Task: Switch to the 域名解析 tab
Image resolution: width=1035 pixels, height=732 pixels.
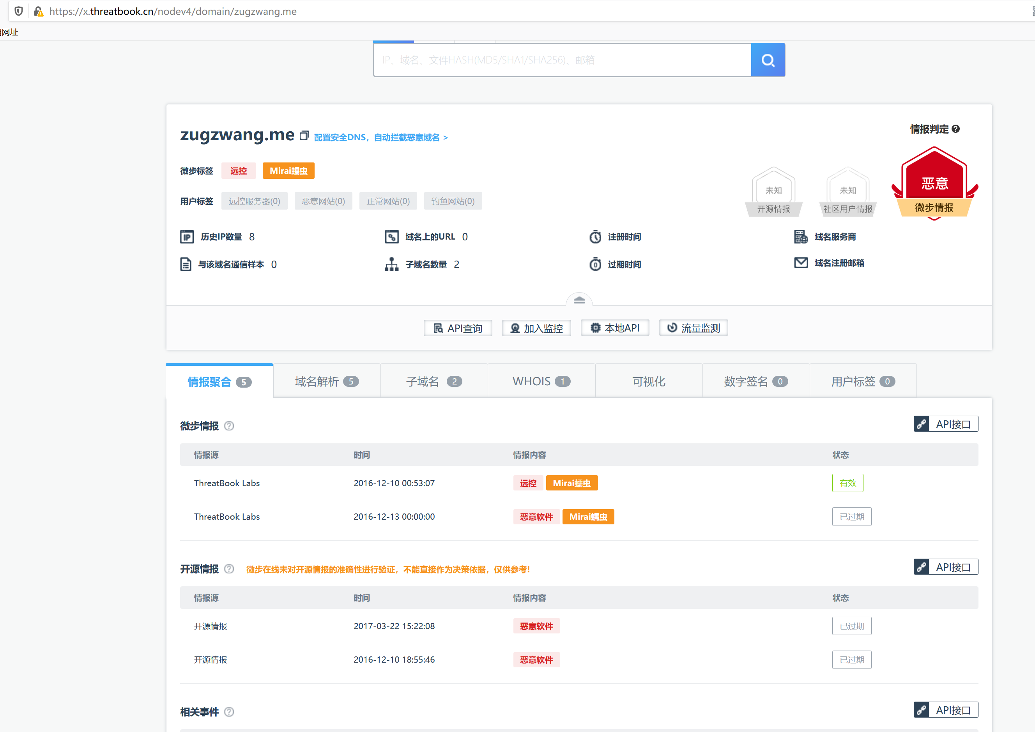Action: pyautogui.click(x=327, y=381)
